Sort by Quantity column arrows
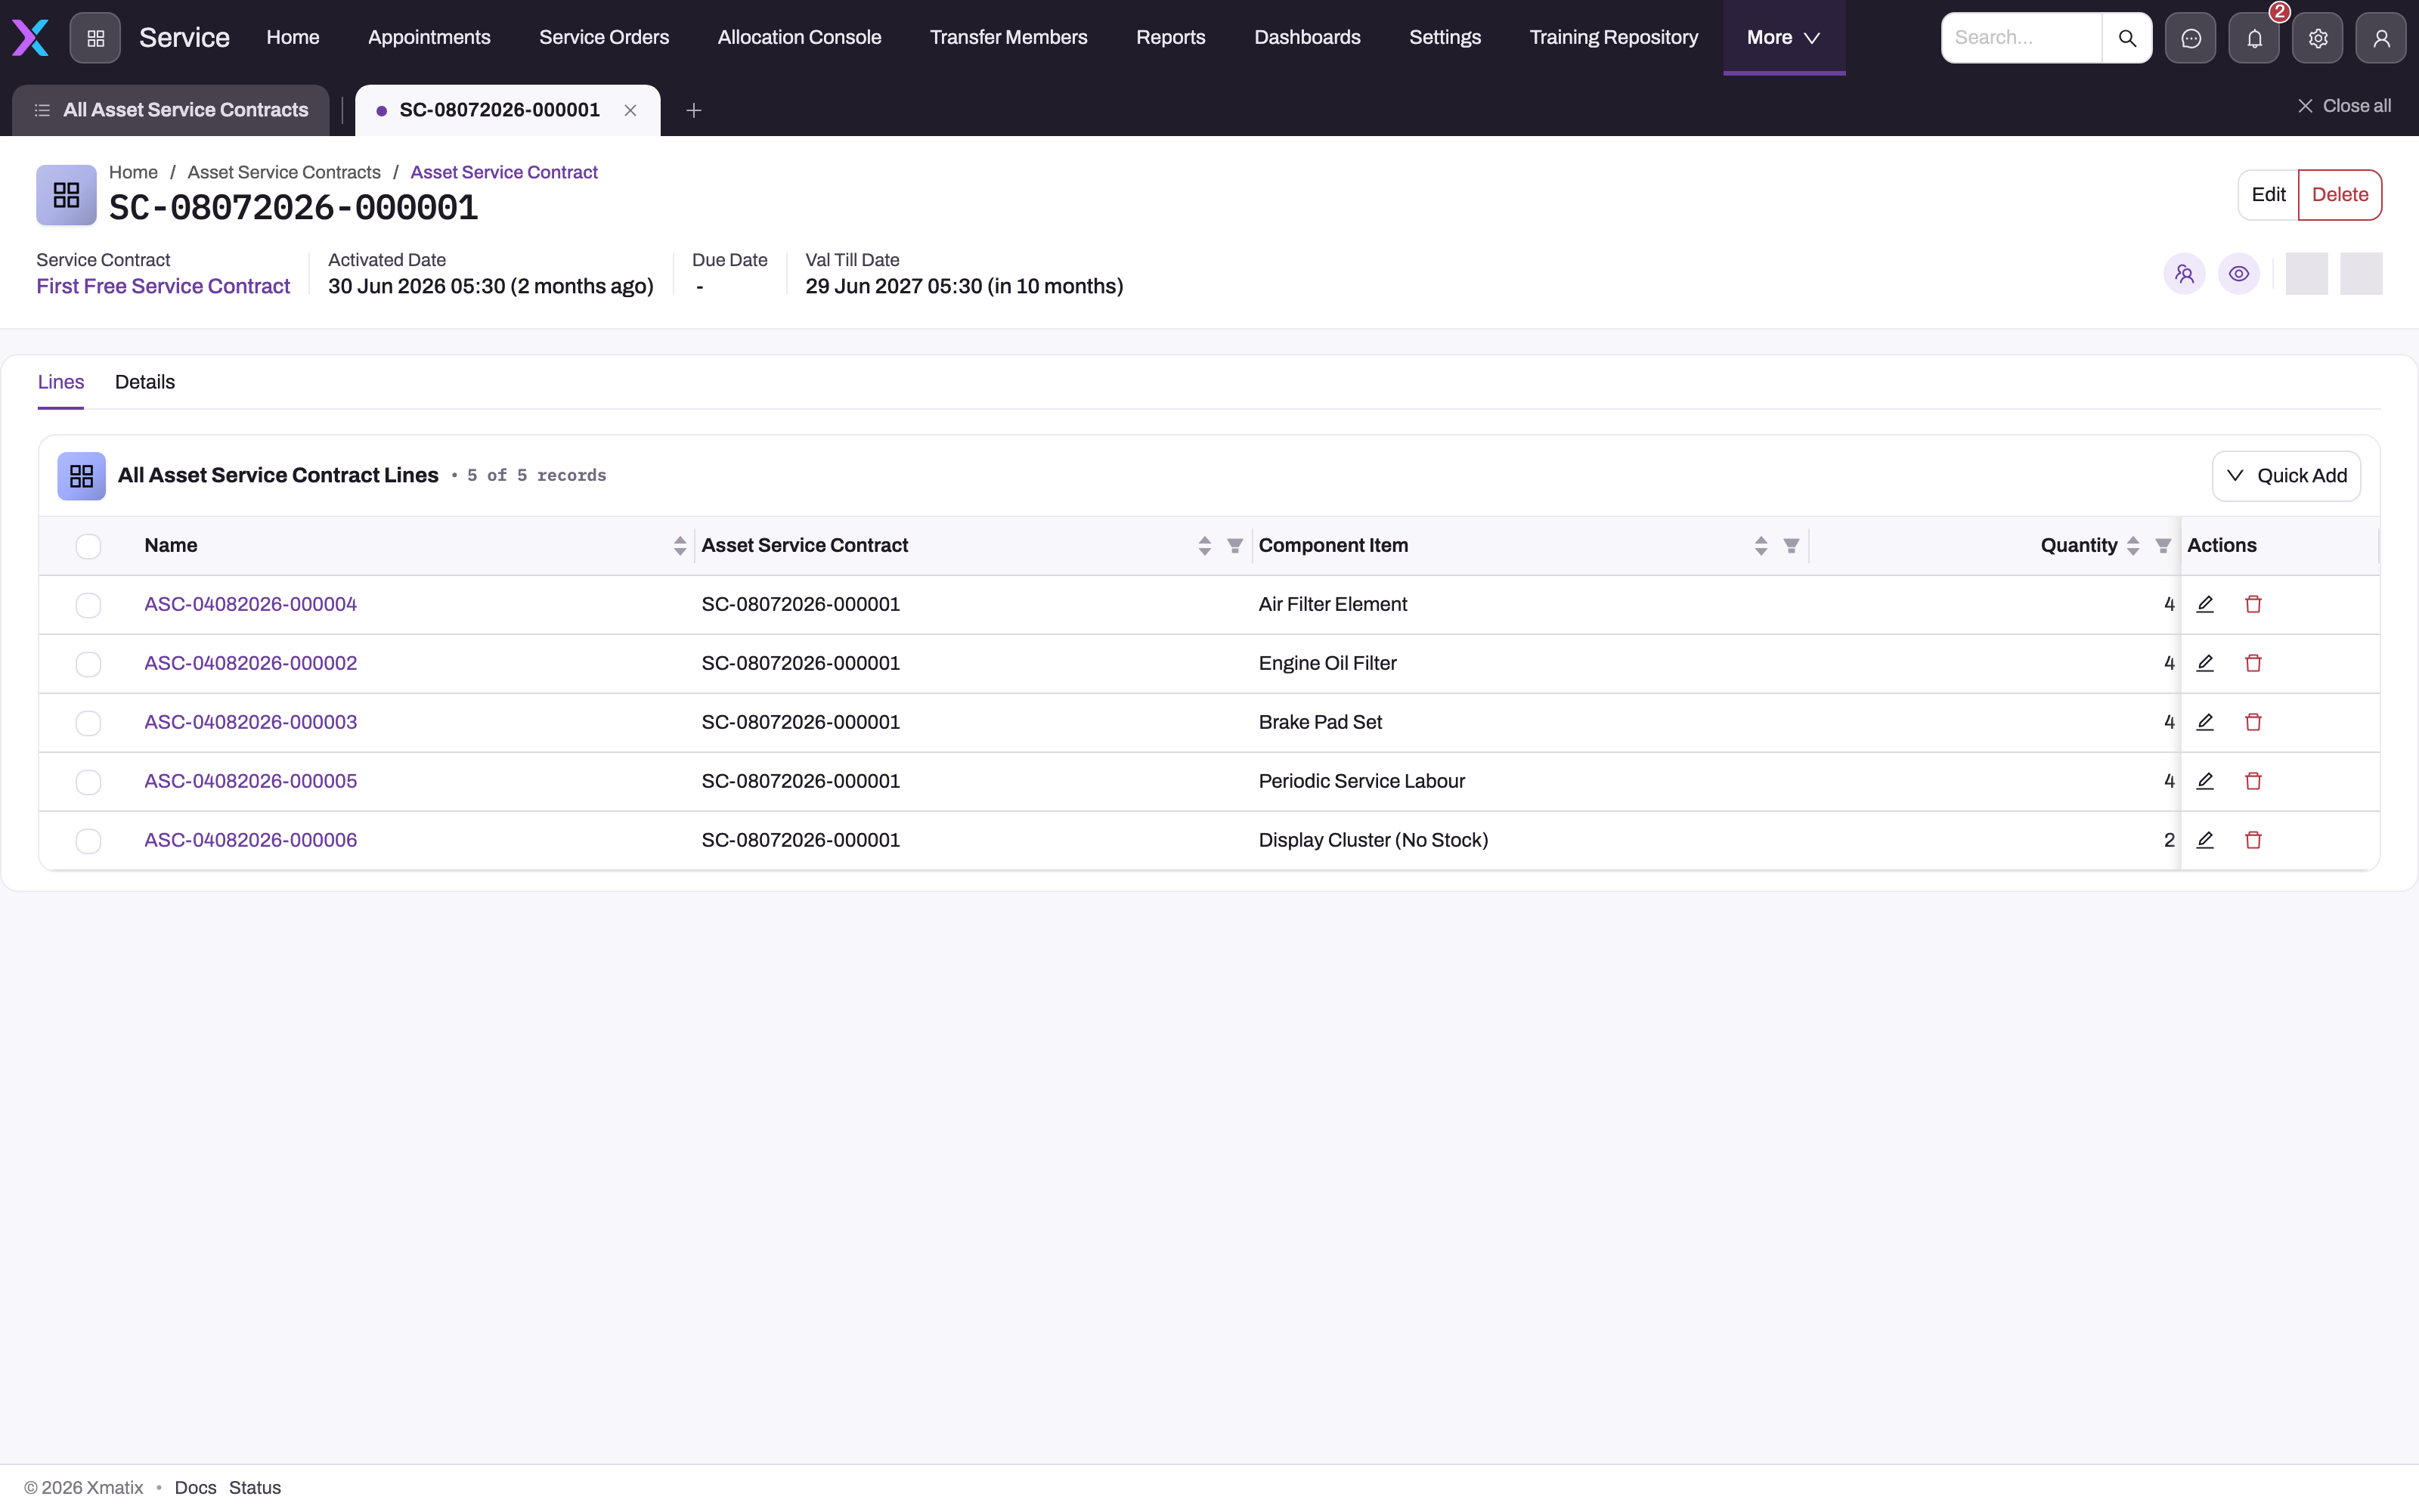The image size is (2419, 1512). [2133, 546]
